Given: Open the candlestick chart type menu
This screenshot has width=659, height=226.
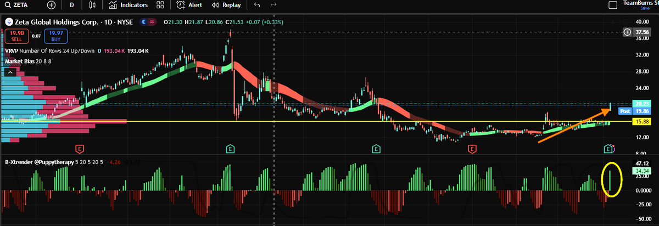Looking at the screenshot, I should [x=92, y=5].
